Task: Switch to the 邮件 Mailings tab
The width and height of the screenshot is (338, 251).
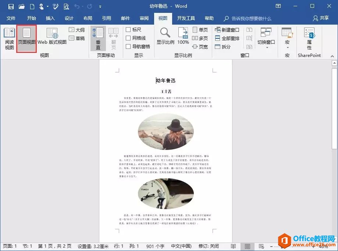Action: [125, 18]
